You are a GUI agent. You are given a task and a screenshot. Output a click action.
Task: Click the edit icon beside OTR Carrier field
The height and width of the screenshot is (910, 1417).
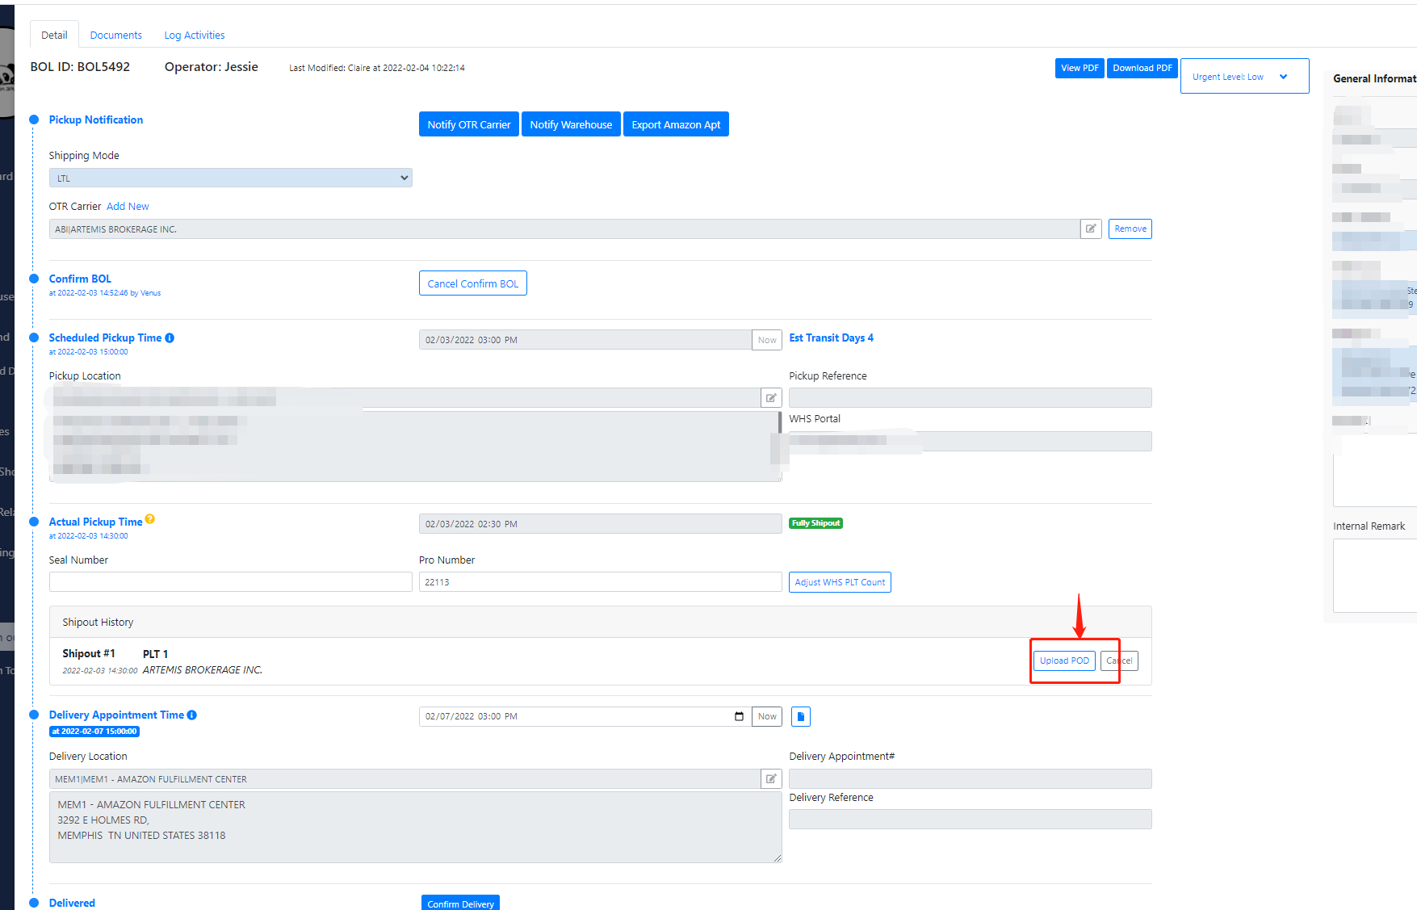pos(1091,229)
